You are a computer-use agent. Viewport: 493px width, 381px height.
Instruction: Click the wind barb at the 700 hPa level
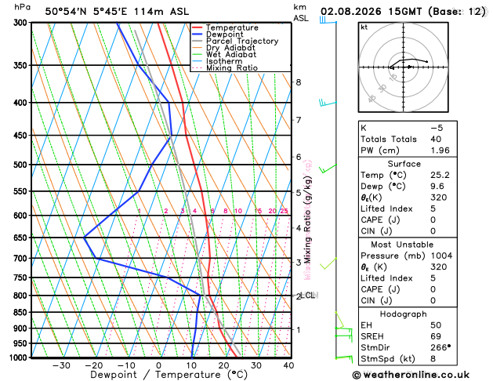328,263
